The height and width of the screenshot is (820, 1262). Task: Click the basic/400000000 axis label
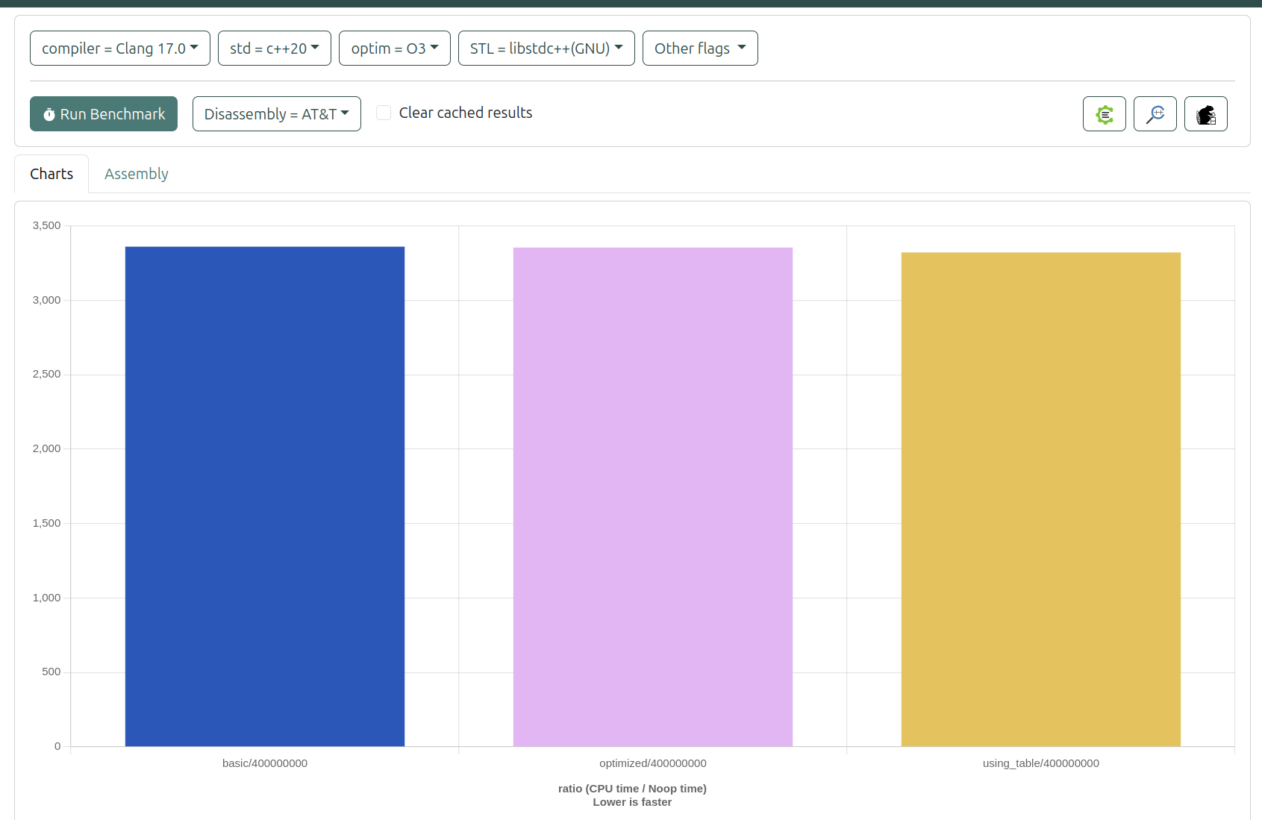[x=264, y=763]
